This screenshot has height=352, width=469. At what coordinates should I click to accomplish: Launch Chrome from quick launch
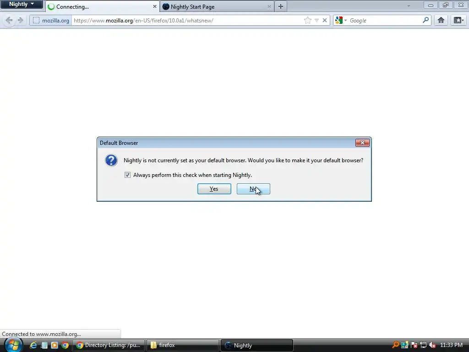(65, 345)
